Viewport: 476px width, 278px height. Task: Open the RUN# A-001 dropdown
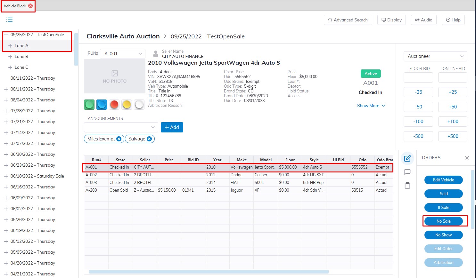123,54
